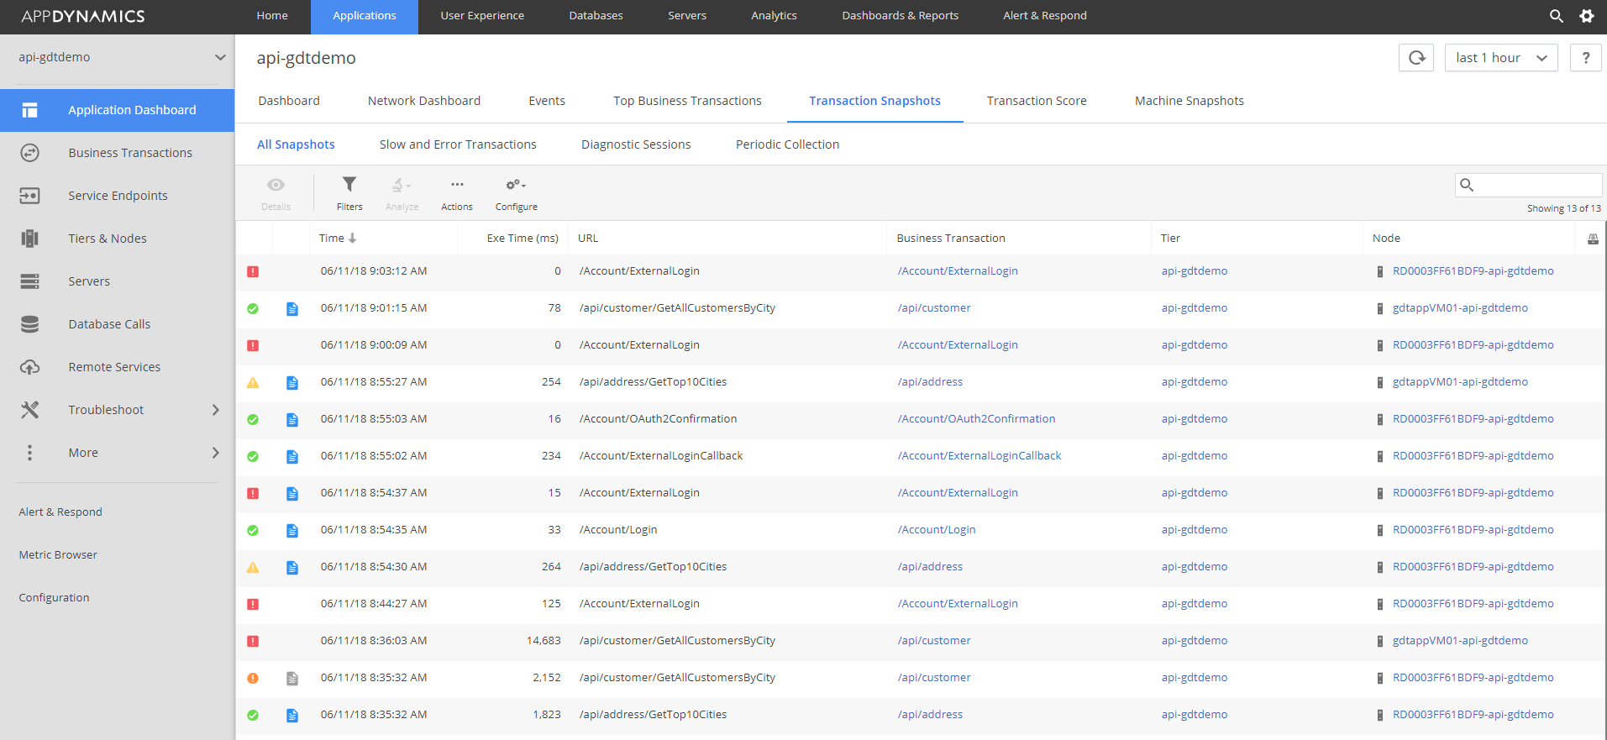Sort by Exe Time (ms) column header

point(523,239)
